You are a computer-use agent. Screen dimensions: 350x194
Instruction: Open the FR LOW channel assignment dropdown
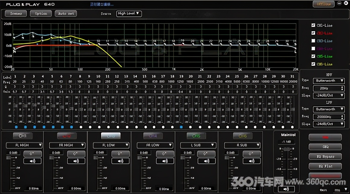[155, 145]
